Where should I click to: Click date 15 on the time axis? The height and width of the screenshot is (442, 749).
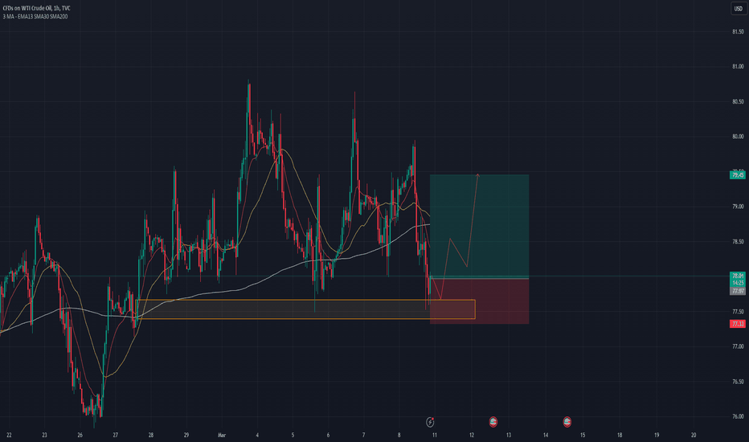[583, 436]
